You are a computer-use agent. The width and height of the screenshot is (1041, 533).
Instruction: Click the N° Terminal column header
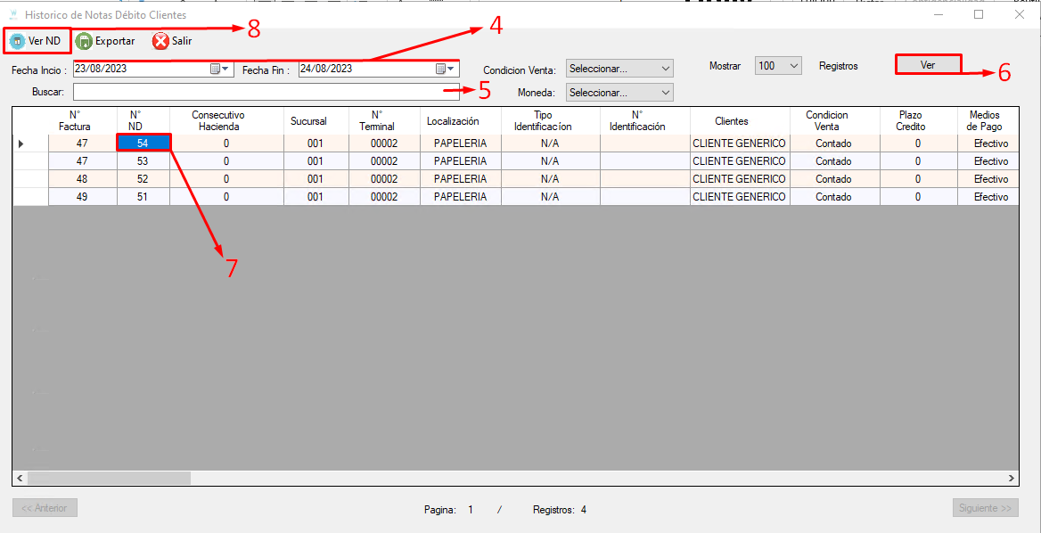(x=384, y=120)
